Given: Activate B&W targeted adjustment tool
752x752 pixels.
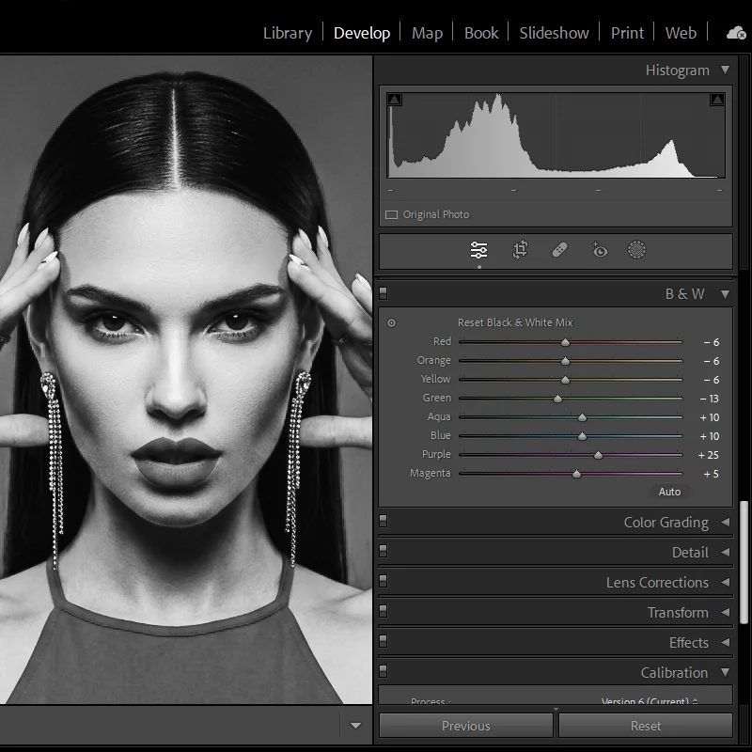Looking at the screenshot, I should 391,322.
